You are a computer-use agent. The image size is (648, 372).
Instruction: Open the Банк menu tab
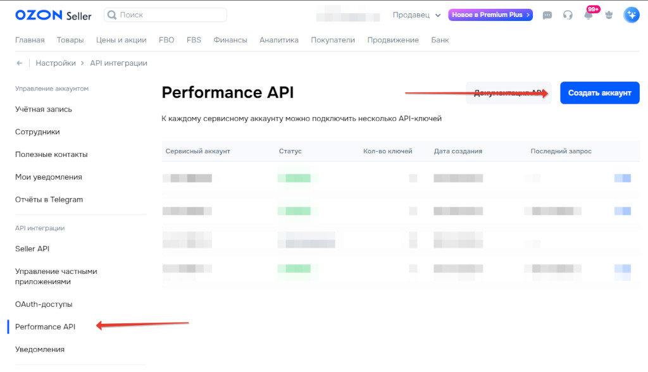(440, 40)
